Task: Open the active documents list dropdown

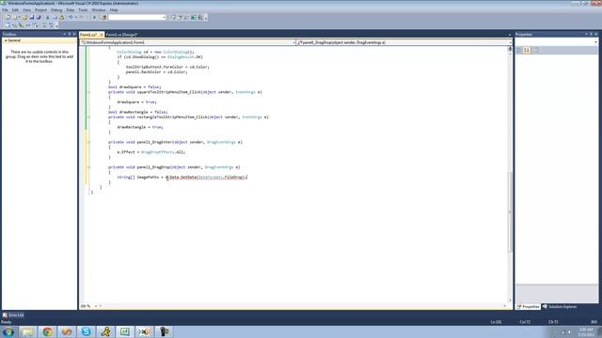Action: coord(510,35)
